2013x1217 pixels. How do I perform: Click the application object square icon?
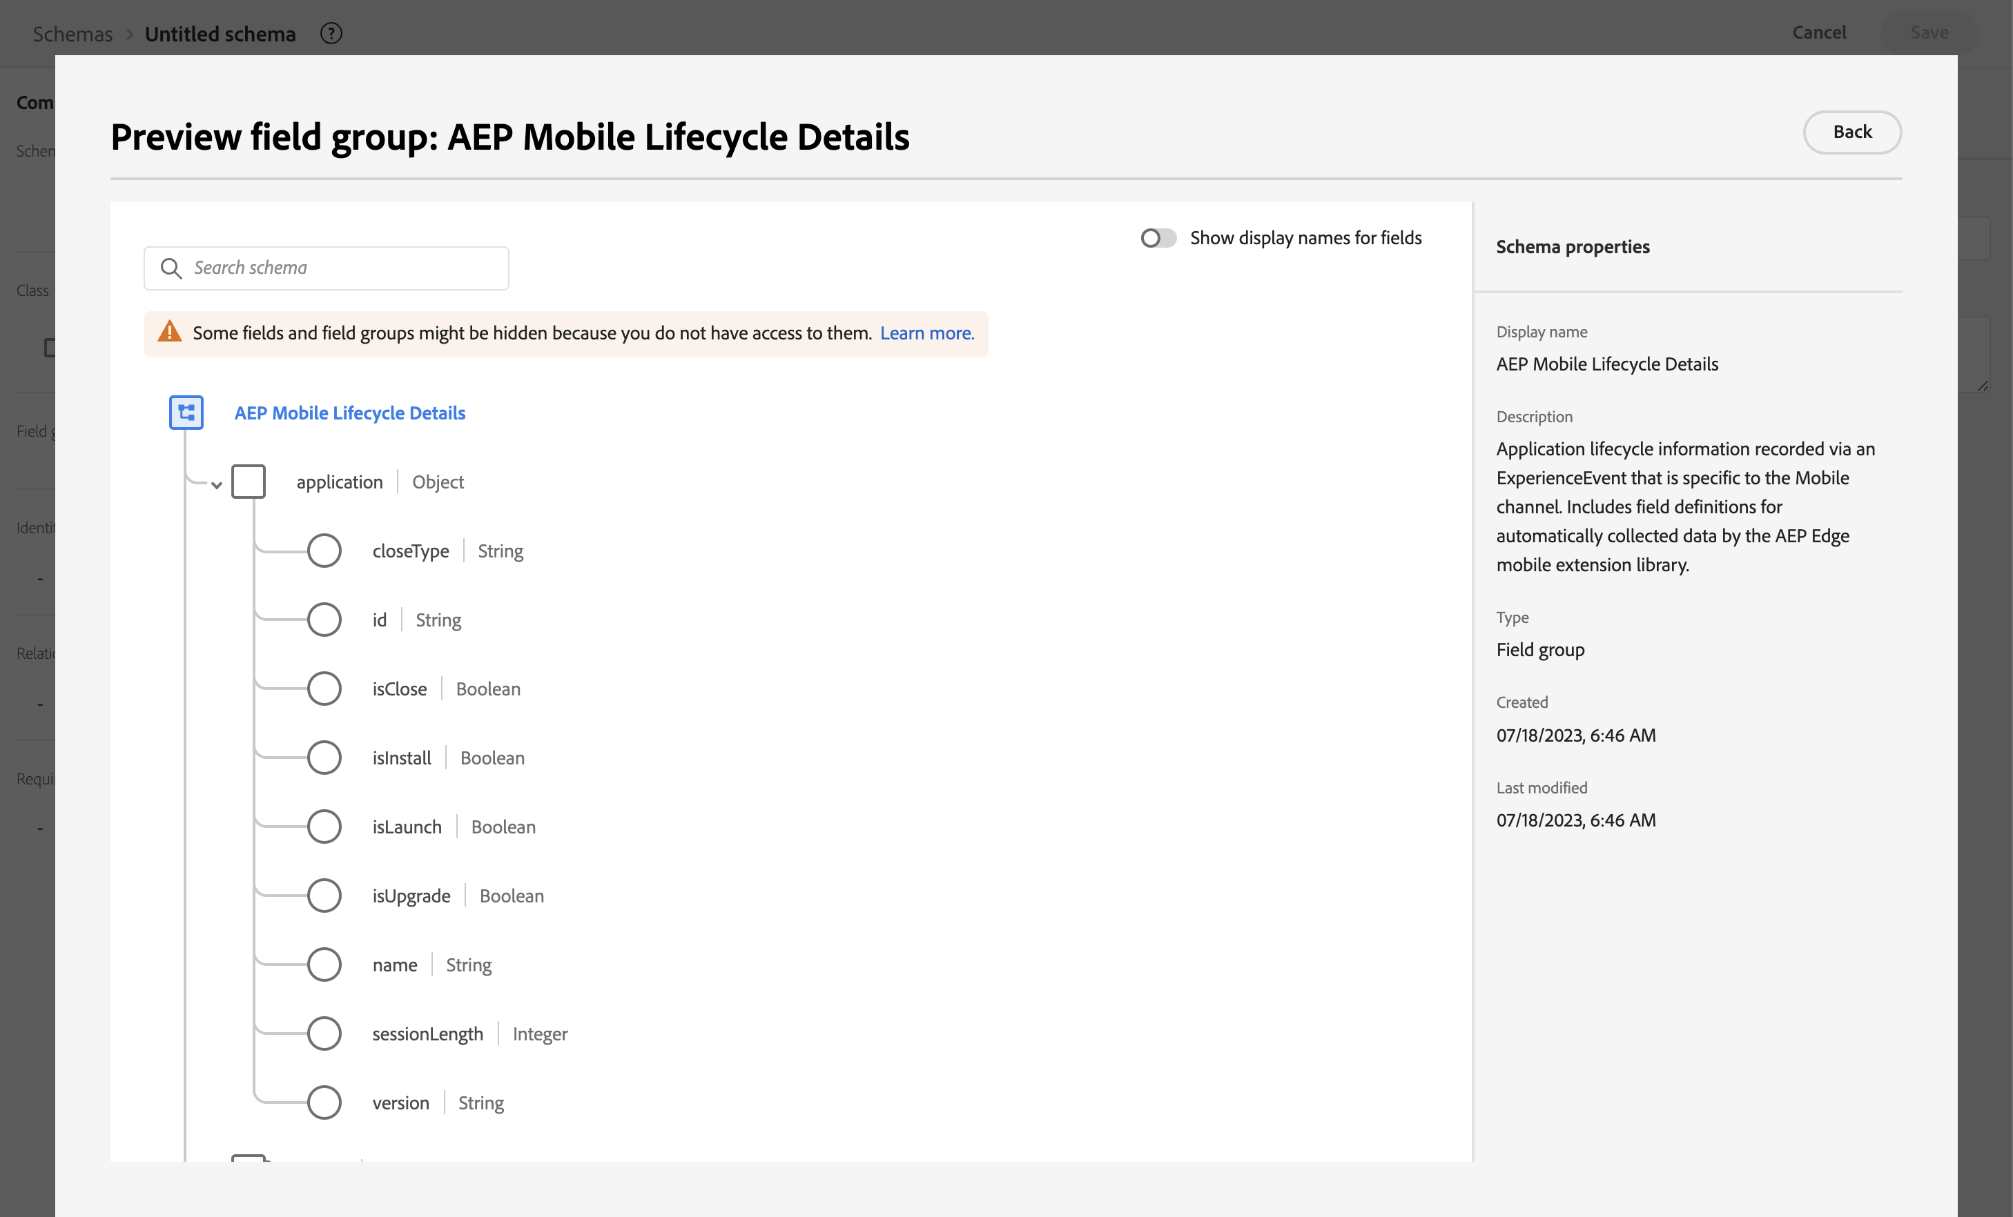point(249,482)
